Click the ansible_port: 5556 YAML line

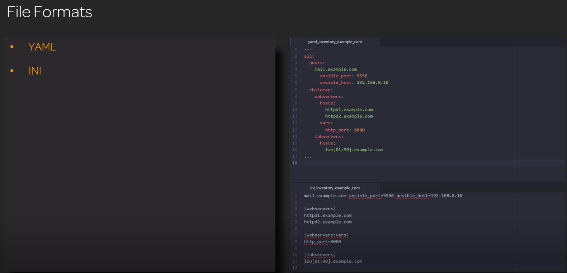click(x=343, y=76)
